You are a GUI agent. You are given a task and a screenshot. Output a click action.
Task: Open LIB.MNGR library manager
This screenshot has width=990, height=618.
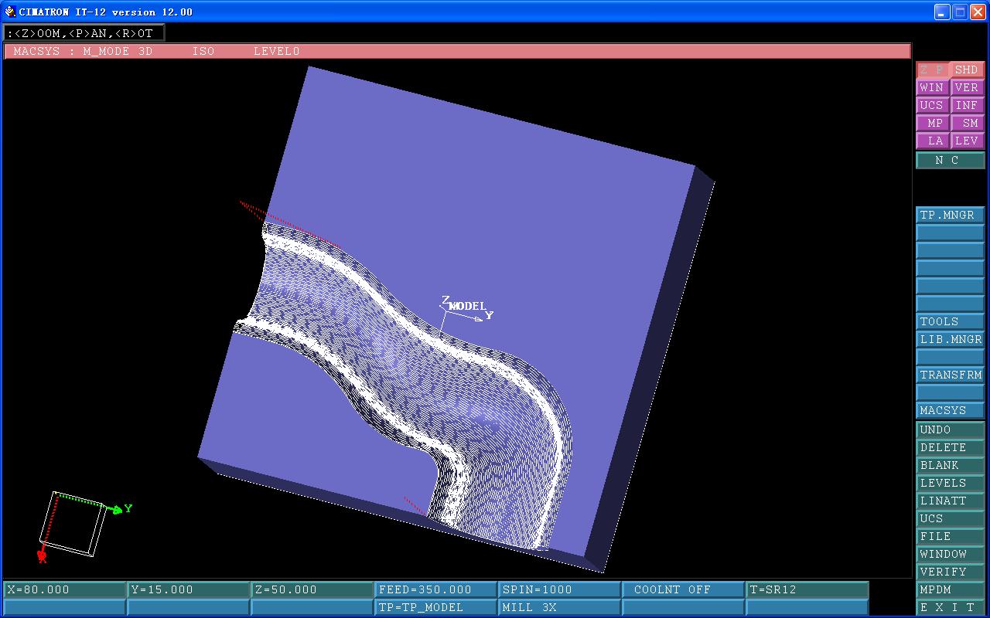950,339
